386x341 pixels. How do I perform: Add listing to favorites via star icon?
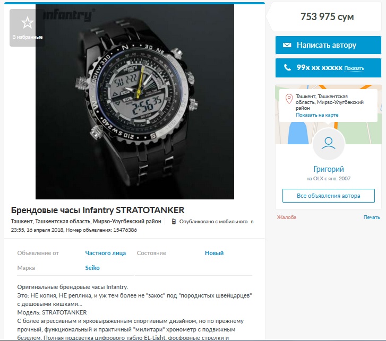27,23
